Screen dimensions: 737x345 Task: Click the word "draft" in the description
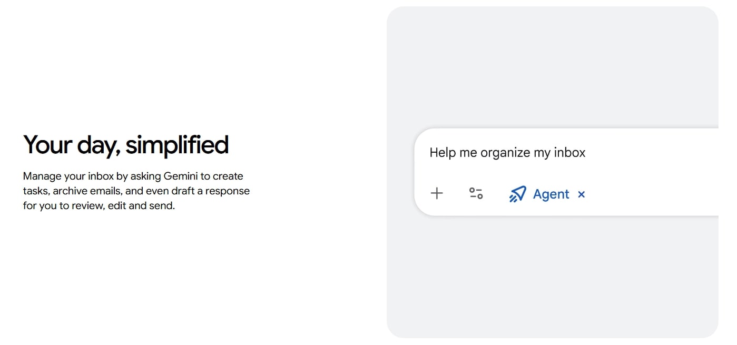click(183, 191)
